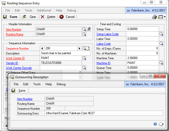The height and width of the screenshot is (131, 169).
Task: Click the Clear button label
Action: tap(33, 17)
